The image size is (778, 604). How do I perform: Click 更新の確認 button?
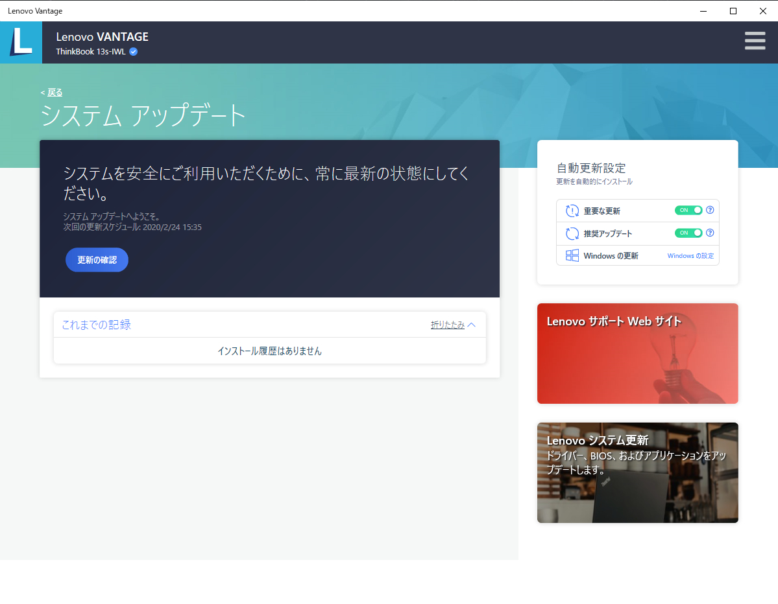click(97, 260)
